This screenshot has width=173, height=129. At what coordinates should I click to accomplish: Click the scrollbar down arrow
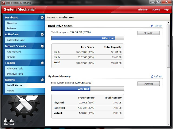(168, 124)
